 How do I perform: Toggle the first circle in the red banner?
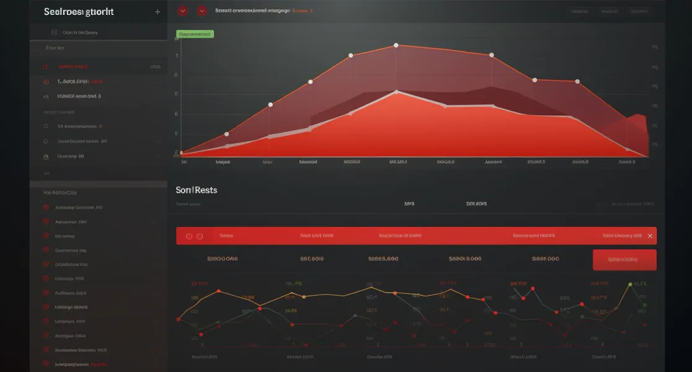pos(189,236)
